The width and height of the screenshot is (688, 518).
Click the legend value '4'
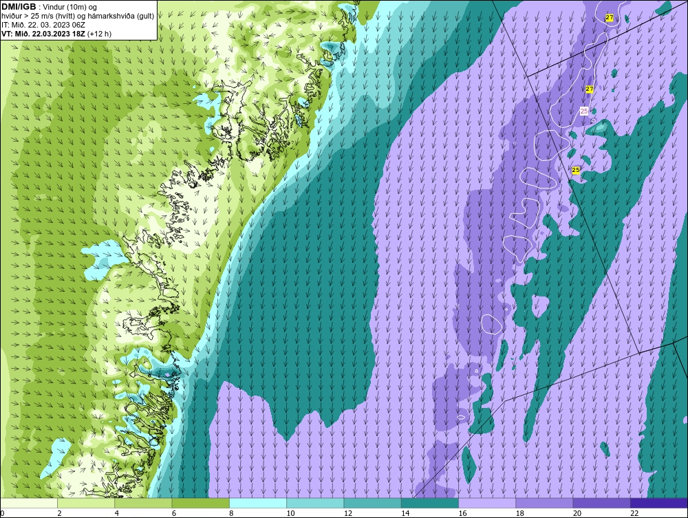click(117, 514)
